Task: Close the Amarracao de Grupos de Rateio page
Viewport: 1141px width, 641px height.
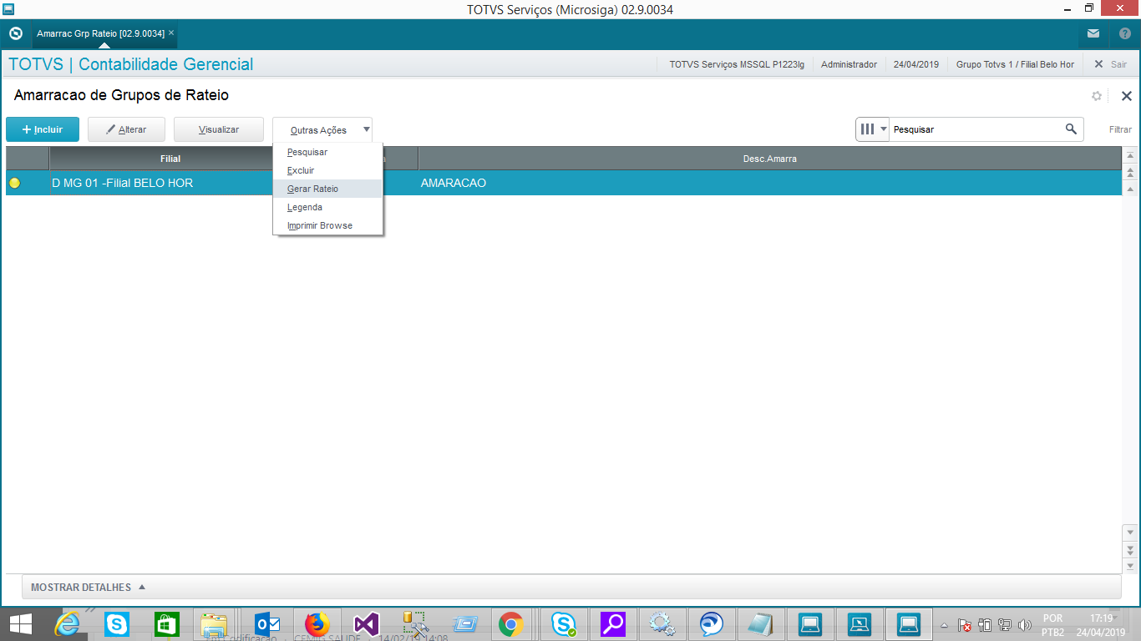Action: pos(1126,96)
